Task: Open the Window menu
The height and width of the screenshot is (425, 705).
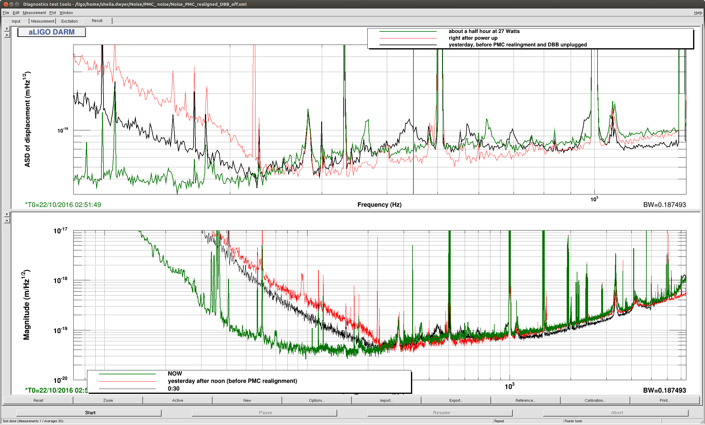Action: tap(66, 13)
